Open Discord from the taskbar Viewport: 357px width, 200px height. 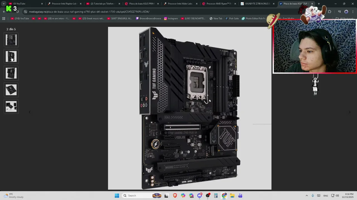pos(199,196)
